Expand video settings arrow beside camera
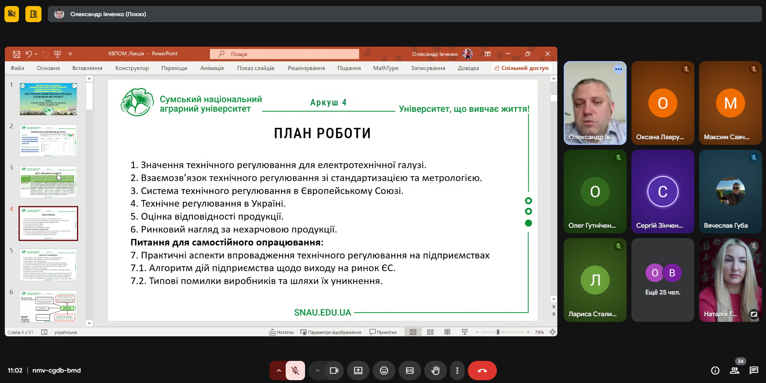 coord(318,371)
